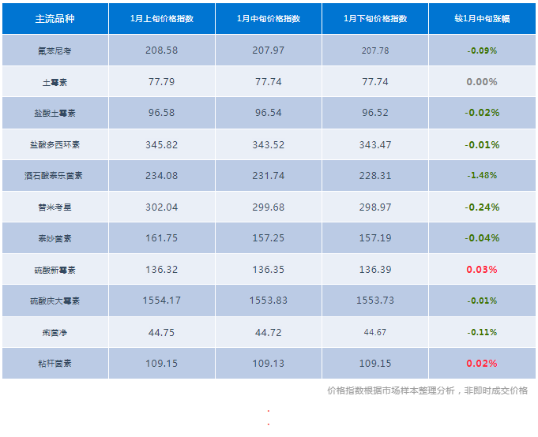Click the -0.24% change cell
This screenshot has height=437, width=538.
482,207
